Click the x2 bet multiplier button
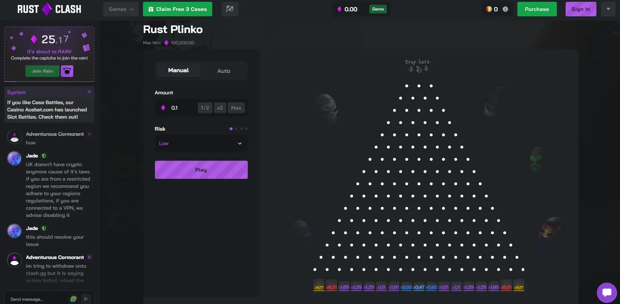 (220, 108)
